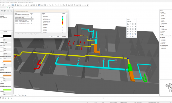Click the green checkmark confirm icon

[x=7, y=8]
